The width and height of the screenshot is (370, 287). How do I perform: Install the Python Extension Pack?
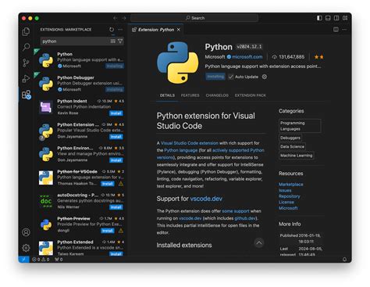pyautogui.click(x=116, y=137)
